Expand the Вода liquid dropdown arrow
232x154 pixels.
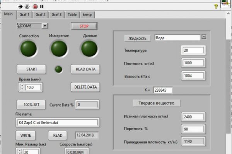point(204,37)
